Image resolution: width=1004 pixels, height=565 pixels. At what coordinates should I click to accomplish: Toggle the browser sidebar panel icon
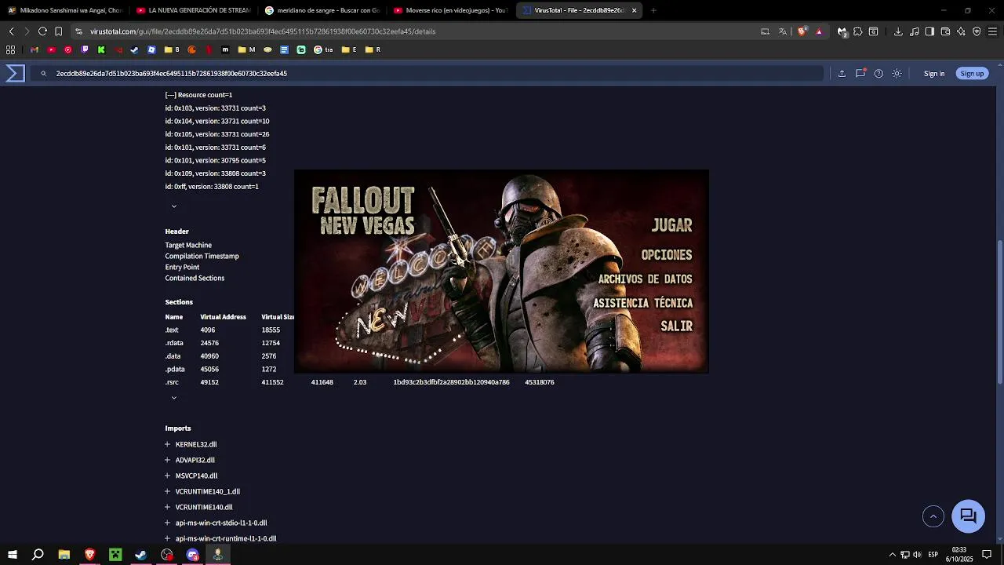[x=929, y=31]
